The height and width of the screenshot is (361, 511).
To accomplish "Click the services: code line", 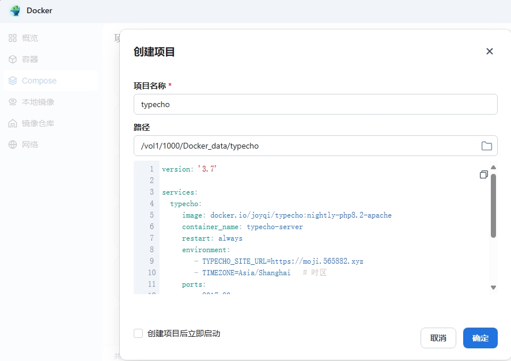I will pyautogui.click(x=180, y=192).
